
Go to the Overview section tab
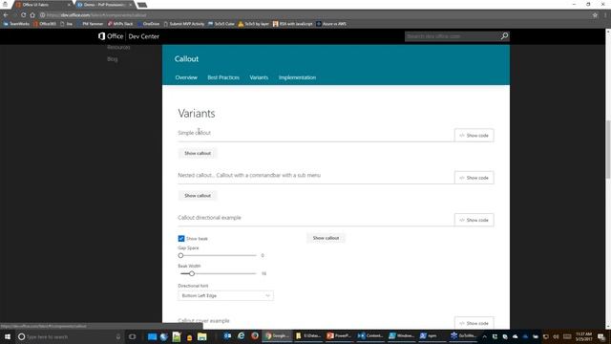[186, 77]
